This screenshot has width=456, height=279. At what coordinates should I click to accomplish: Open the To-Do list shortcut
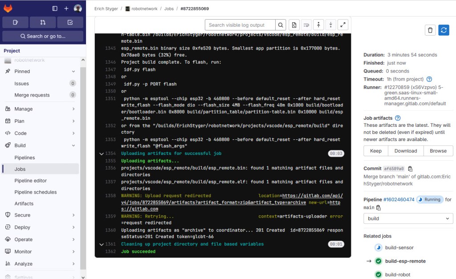coord(70,22)
